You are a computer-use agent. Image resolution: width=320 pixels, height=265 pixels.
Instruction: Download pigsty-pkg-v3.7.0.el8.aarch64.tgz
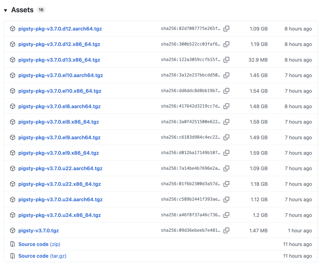click(x=59, y=106)
